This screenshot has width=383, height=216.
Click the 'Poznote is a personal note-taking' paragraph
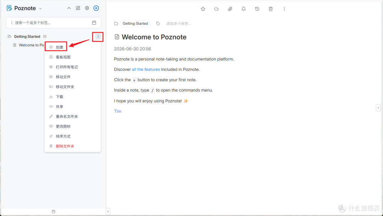pos(174,59)
